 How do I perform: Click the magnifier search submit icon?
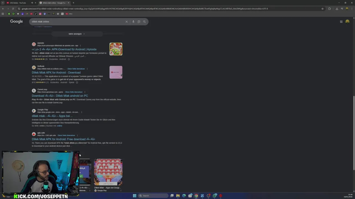(144, 22)
